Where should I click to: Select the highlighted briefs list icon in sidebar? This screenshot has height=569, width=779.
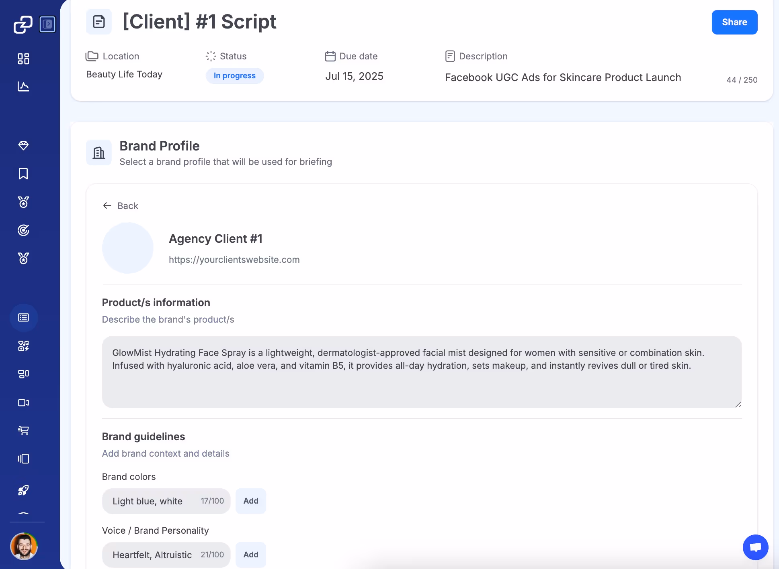coord(23,317)
